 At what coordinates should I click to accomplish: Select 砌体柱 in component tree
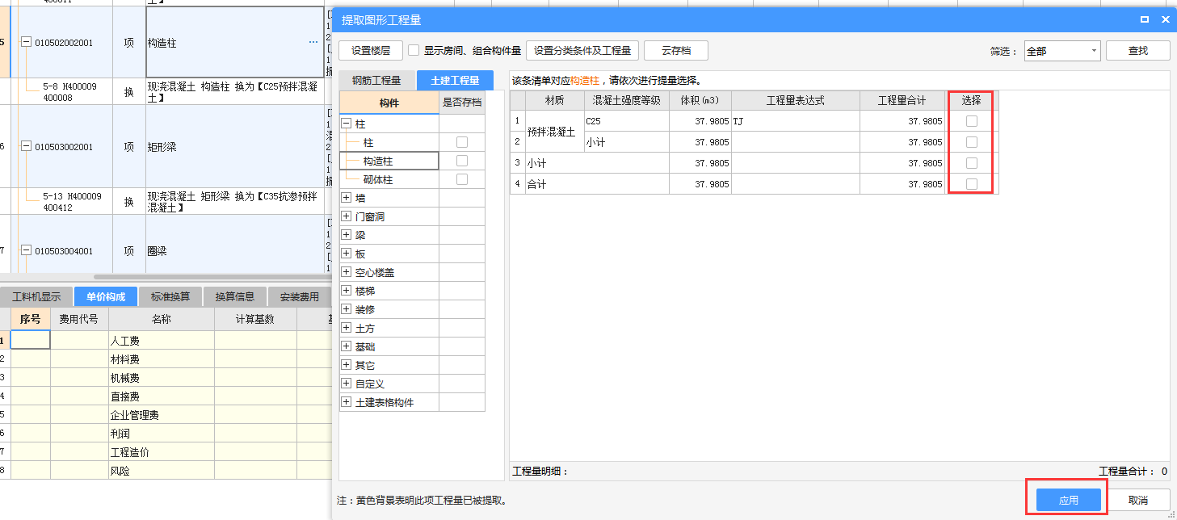[378, 179]
